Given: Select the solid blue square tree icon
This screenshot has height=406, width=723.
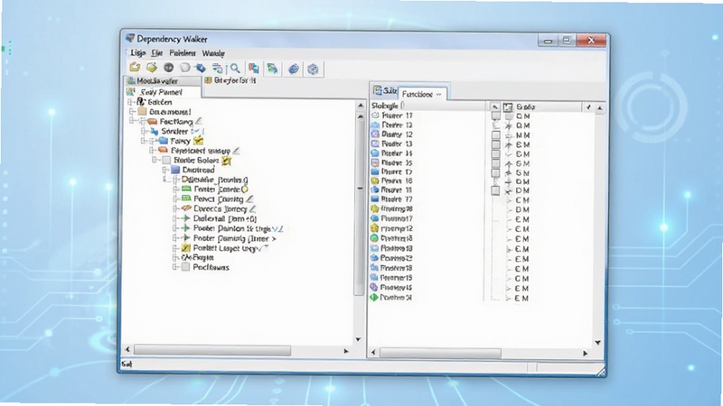Looking at the screenshot, I should [x=175, y=170].
